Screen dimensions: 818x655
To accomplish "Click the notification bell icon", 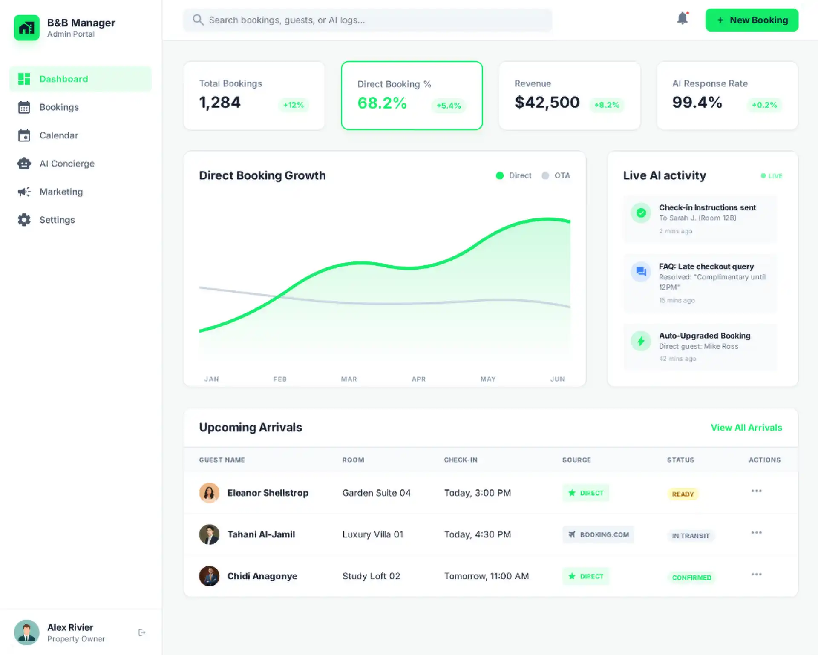I will pos(682,19).
